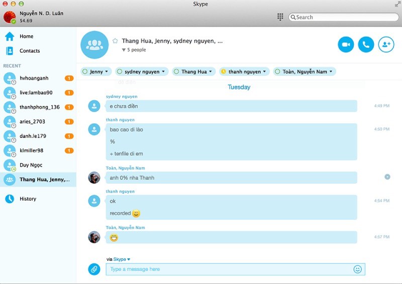Expand the 5 people participant list
Image resolution: width=402 pixels, height=284 pixels.
pyautogui.click(x=134, y=50)
